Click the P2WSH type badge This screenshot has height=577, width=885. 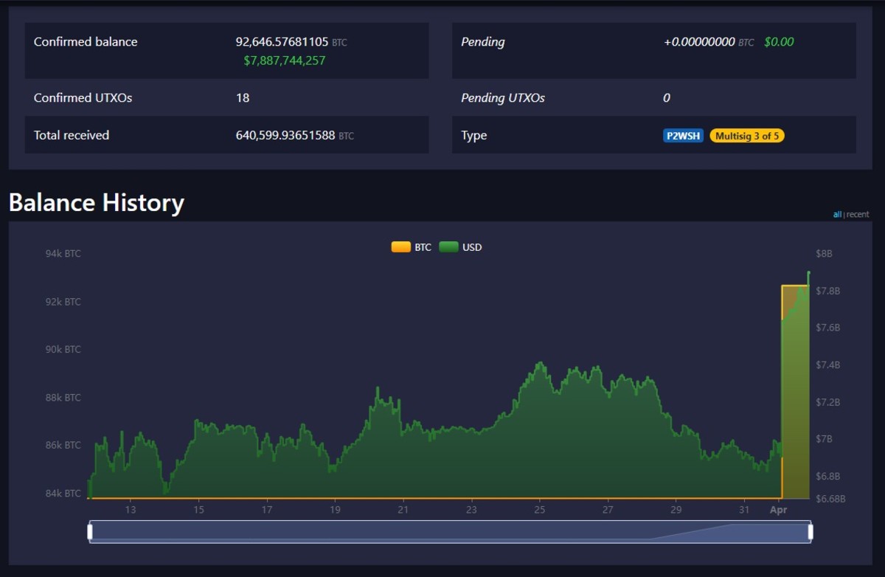tap(683, 136)
